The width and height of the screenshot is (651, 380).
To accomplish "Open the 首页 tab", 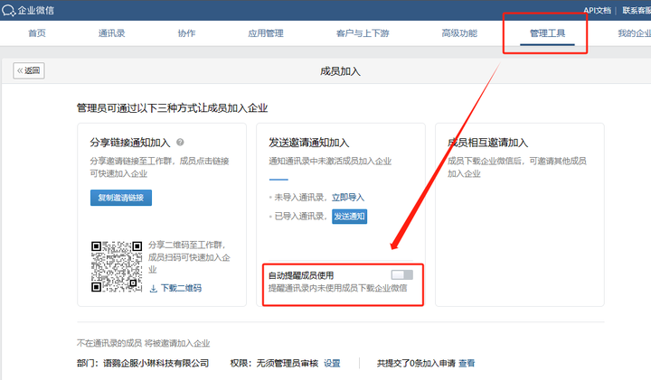I will 37,33.
